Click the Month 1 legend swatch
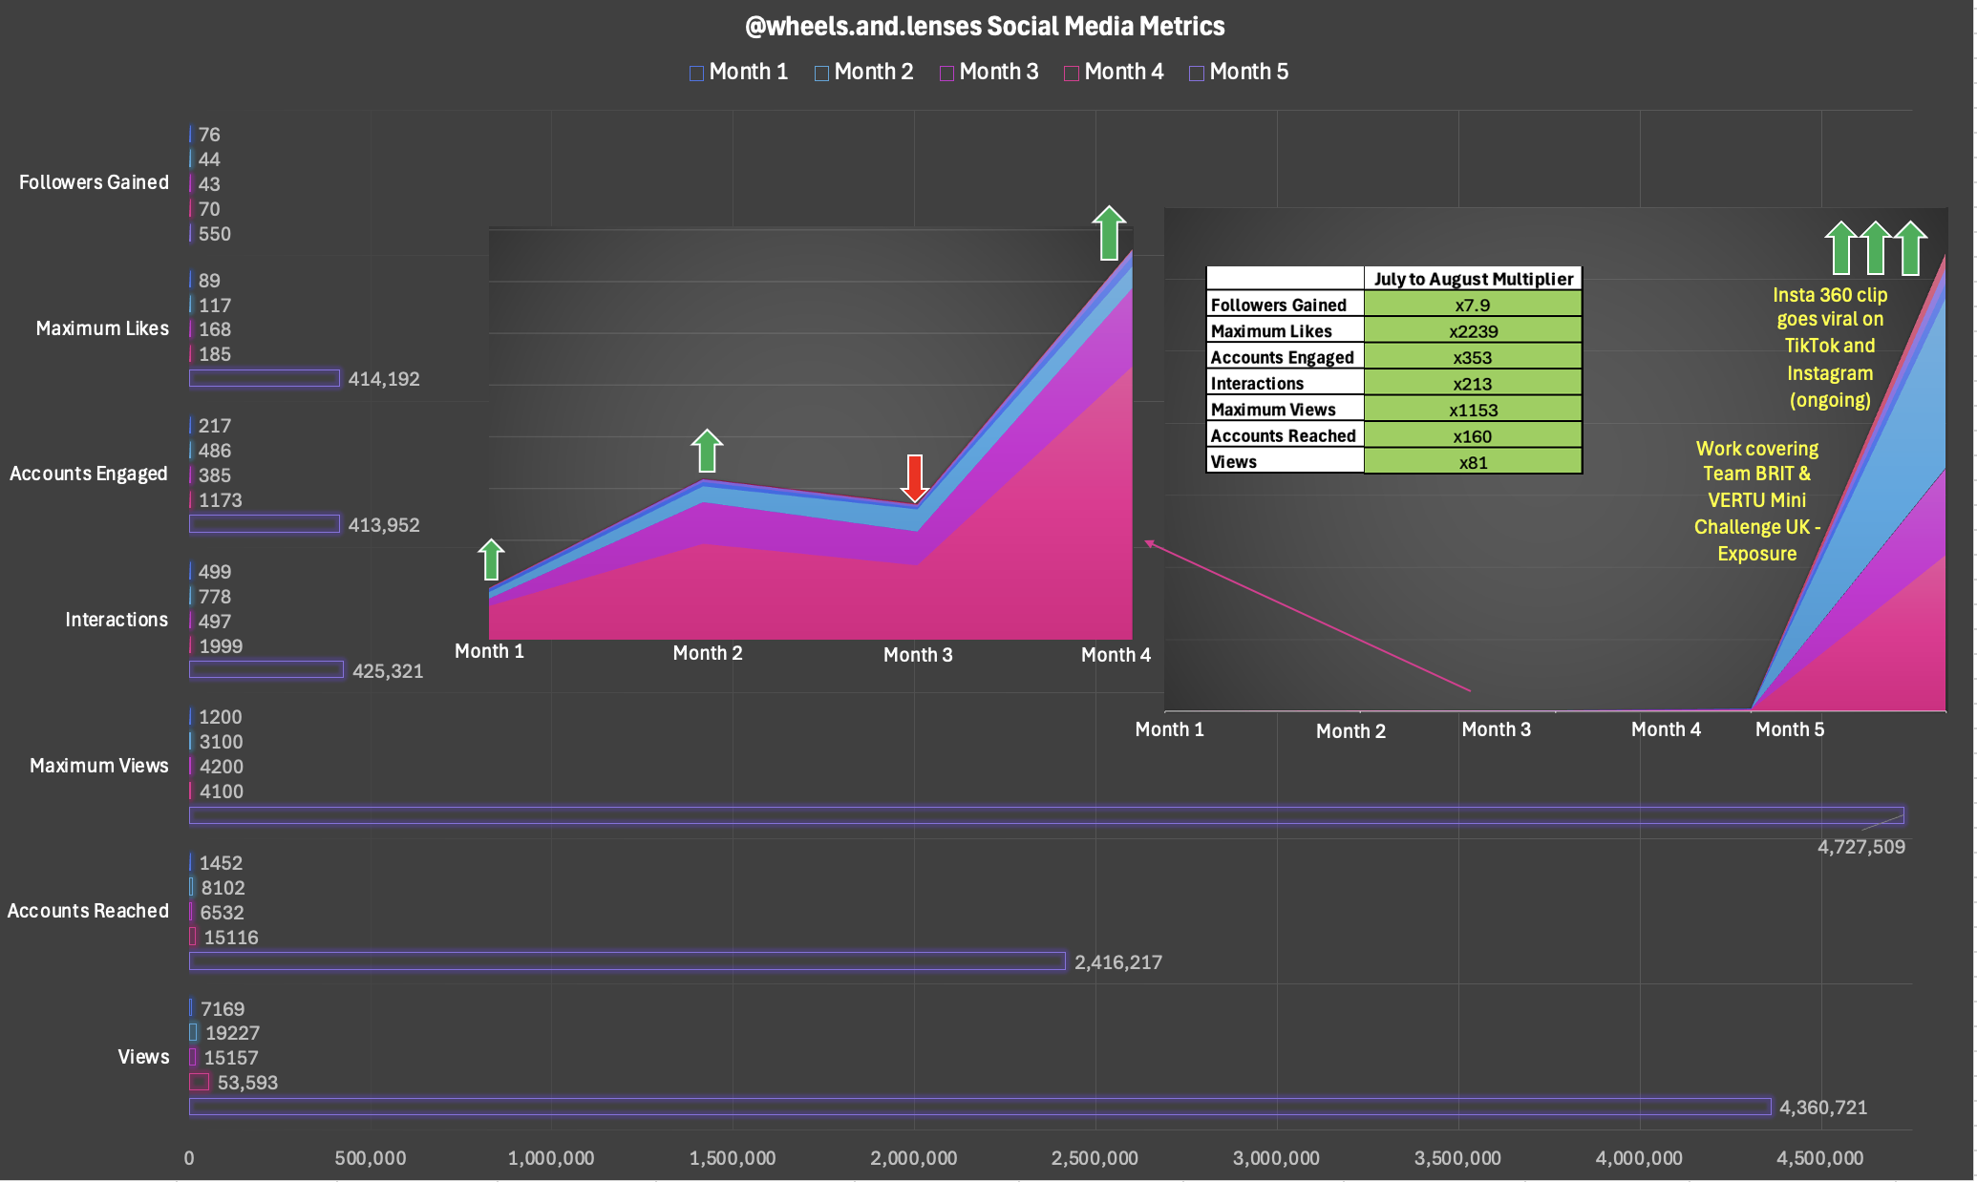This screenshot has width=1977, height=1182. (x=696, y=74)
